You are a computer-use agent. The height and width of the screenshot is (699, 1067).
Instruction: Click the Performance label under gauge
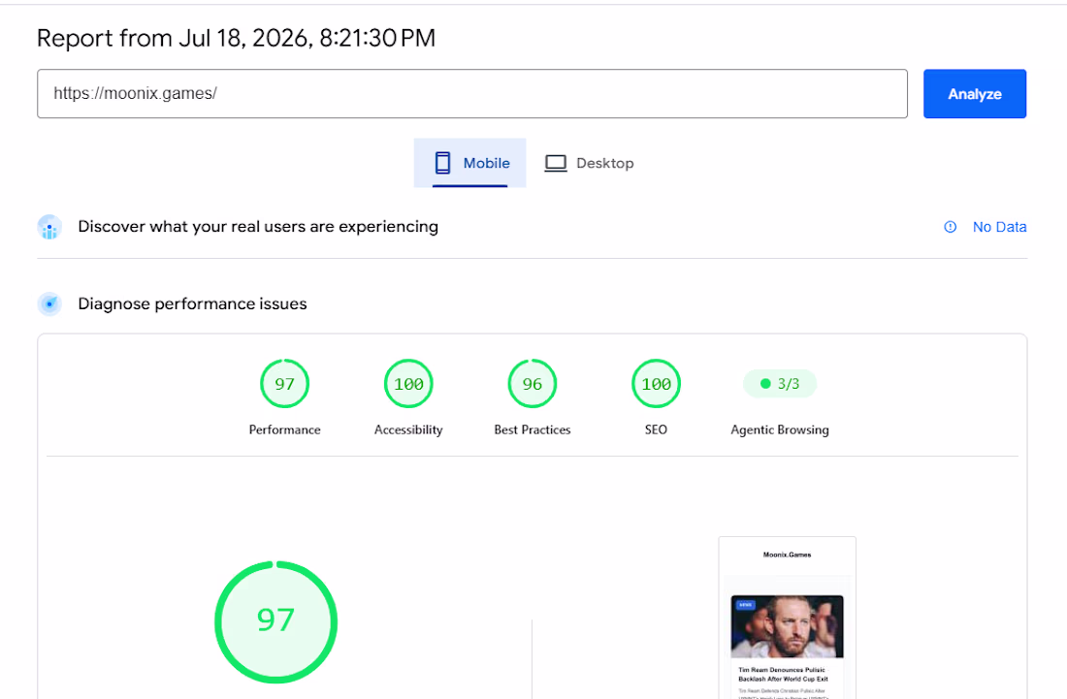pyautogui.click(x=284, y=429)
